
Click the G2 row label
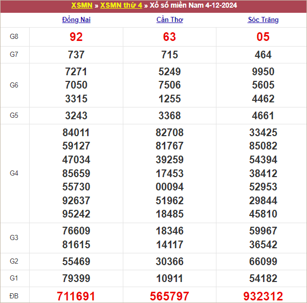[x=14, y=261]
